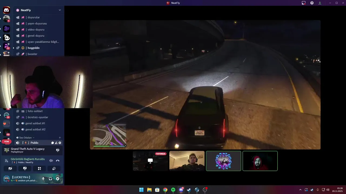Start an activity in the voice panel
346x194 pixels.
pos(39,168)
